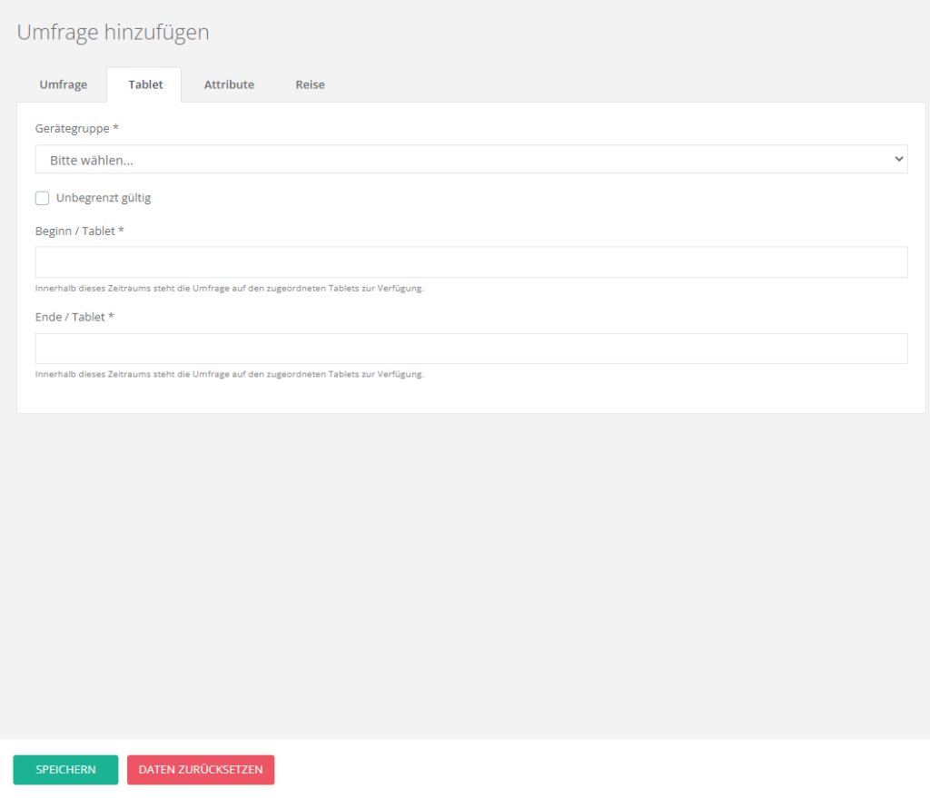Screen dimensions: 930x798
Task: Open the Gerätegruppe dropdown
Action: pyautogui.click(x=470, y=160)
